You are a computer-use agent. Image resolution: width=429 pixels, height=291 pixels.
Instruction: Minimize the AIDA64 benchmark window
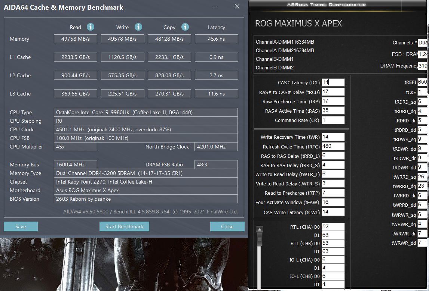pyautogui.click(x=215, y=6)
